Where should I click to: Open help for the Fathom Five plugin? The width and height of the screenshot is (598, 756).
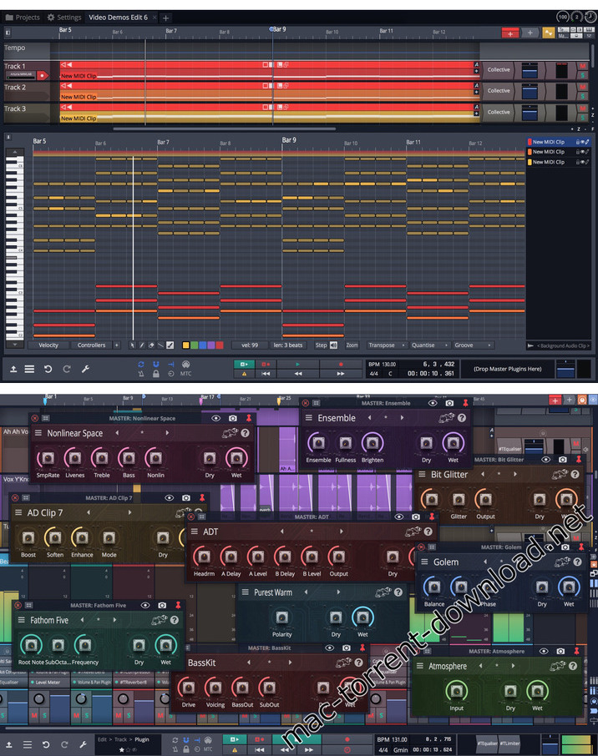click(x=175, y=620)
